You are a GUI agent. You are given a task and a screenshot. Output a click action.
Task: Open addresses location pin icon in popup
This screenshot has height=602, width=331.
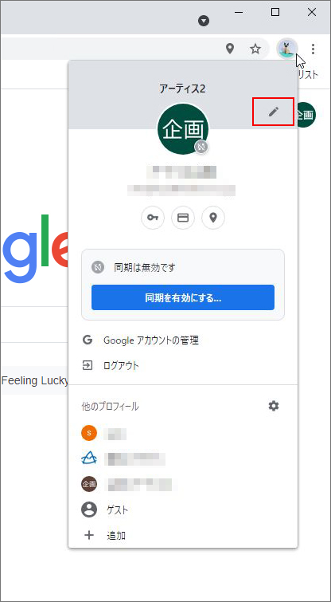click(213, 218)
